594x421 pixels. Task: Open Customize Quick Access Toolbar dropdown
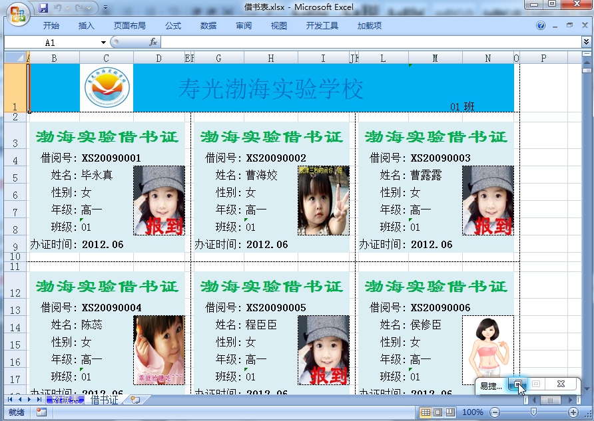[x=105, y=8]
